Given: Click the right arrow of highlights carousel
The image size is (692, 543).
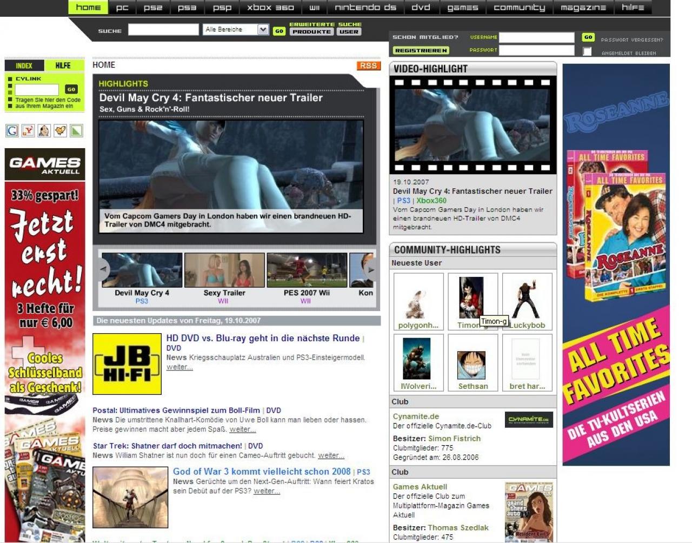Looking at the screenshot, I should (370, 269).
